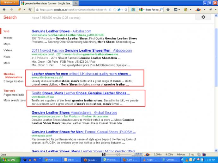218x163 pixels.
Task: Open 'Genuine Leather Shoes - Alibaba.com' result
Action: pyautogui.click(x=61, y=31)
